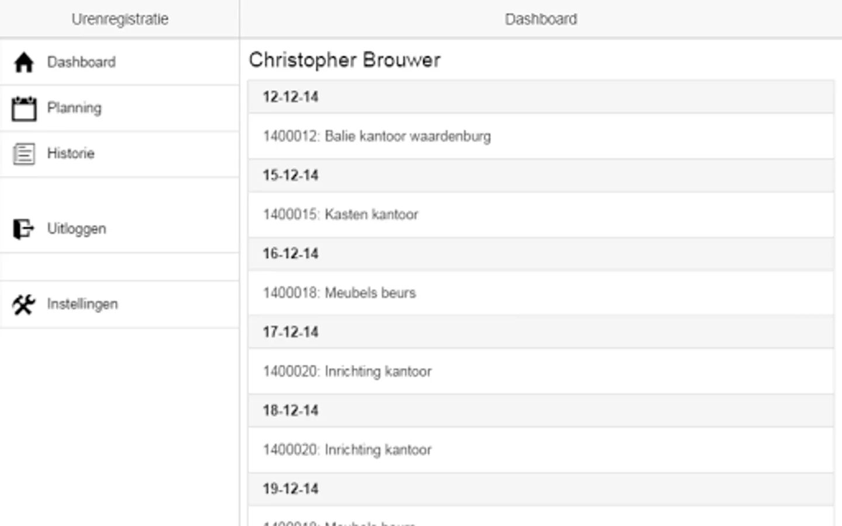The height and width of the screenshot is (526, 842).
Task: Click the 16-12-14 date header
Action: click(291, 254)
